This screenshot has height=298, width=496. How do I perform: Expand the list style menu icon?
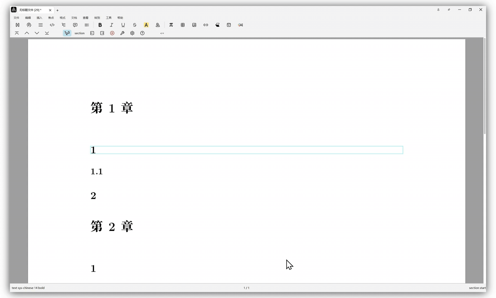(40, 25)
